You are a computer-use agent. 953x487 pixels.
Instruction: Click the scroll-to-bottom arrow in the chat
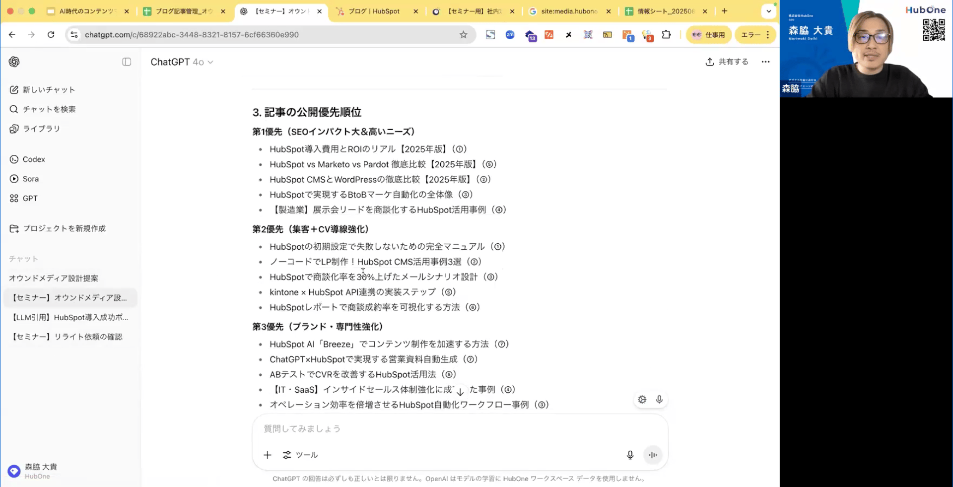coord(460,392)
